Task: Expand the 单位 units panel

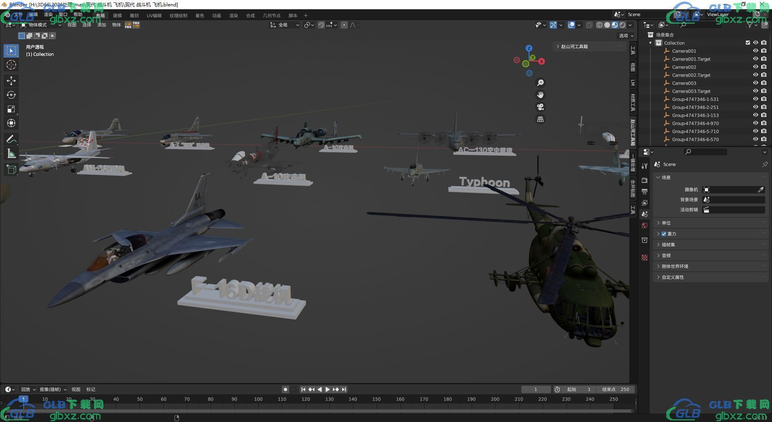Action: point(711,223)
